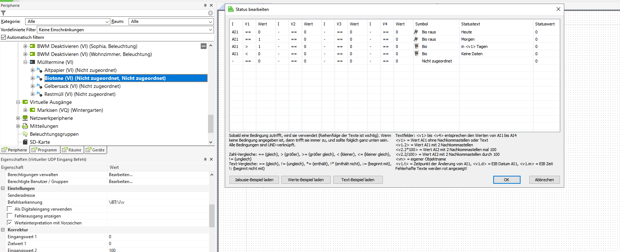Enable Als Digitaleingang verwenden checkbox
Image resolution: width=620 pixels, height=252 pixels.
coord(10,209)
